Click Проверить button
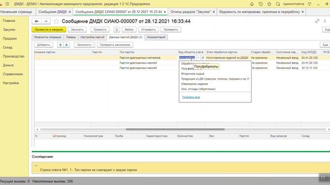 pos(171,30)
